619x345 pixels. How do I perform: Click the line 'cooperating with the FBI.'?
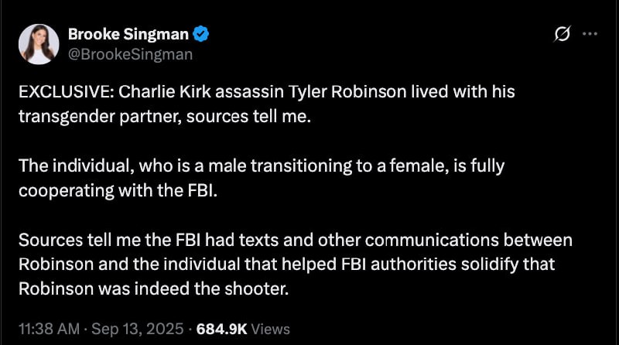tap(118, 190)
